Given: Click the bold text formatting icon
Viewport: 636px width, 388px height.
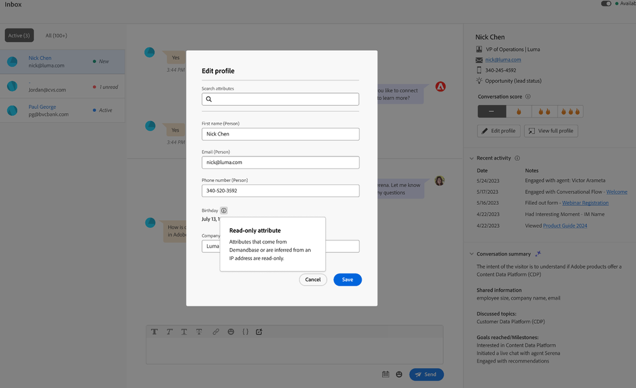Looking at the screenshot, I should [154, 332].
